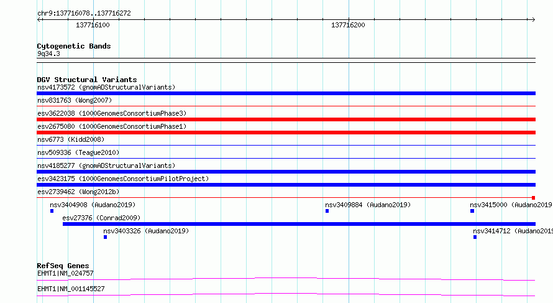
Task: Click the EHMT1|NM_024757 gene label
Action: tap(65, 273)
